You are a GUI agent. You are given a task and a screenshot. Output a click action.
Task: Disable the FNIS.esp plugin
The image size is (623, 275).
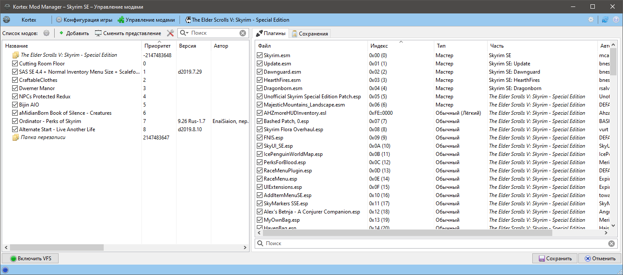[259, 137]
